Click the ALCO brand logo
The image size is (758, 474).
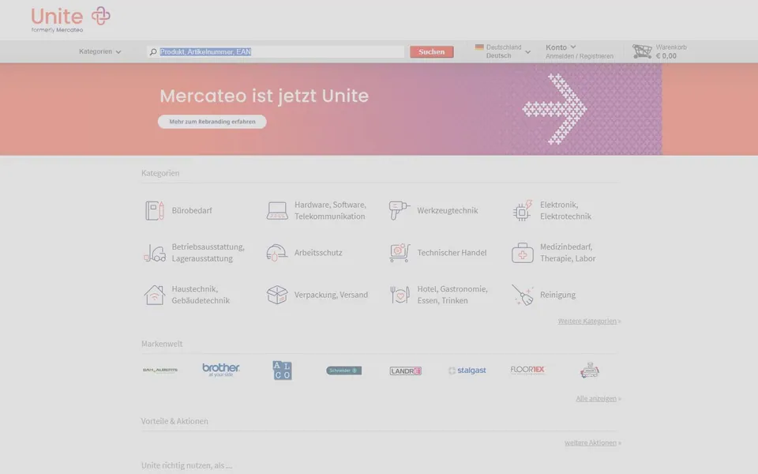(283, 371)
